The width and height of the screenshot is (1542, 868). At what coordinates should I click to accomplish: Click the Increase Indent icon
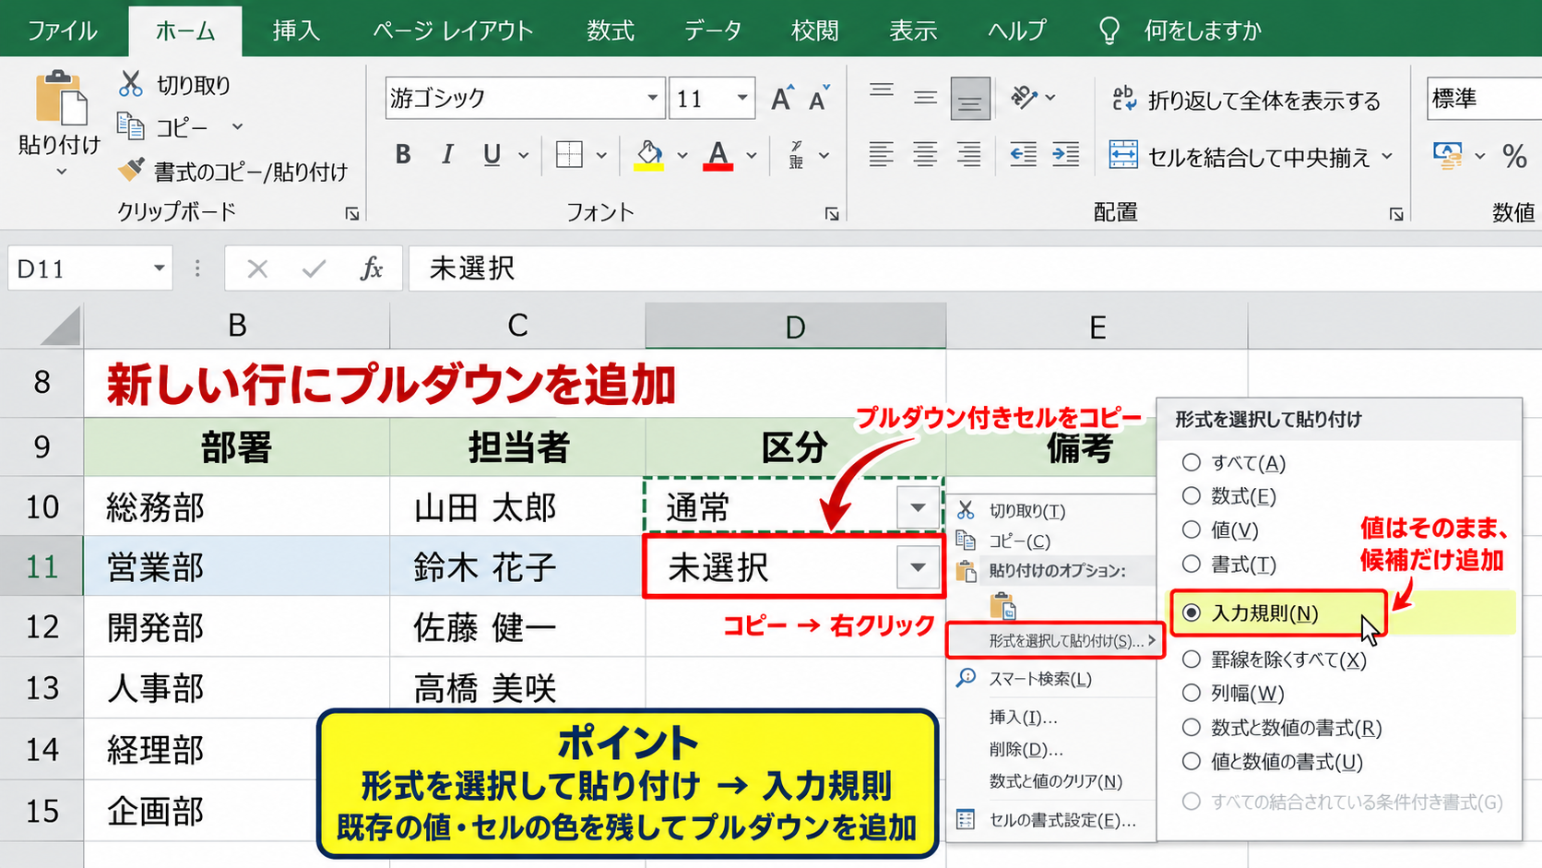click(x=1066, y=154)
